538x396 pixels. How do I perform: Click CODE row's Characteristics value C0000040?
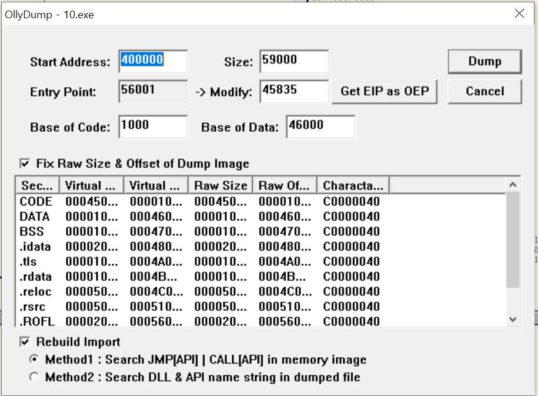click(x=352, y=201)
